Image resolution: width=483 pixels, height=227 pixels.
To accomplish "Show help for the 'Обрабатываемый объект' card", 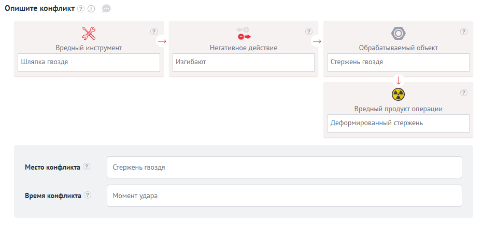I will tap(464, 32).
